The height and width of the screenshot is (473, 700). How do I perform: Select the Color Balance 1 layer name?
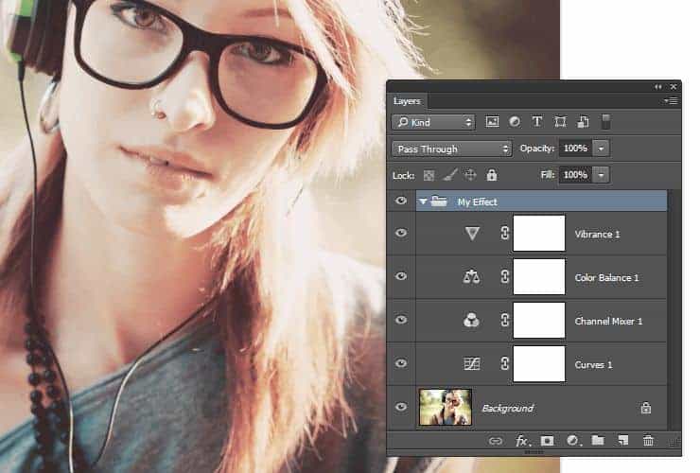pos(606,277)
